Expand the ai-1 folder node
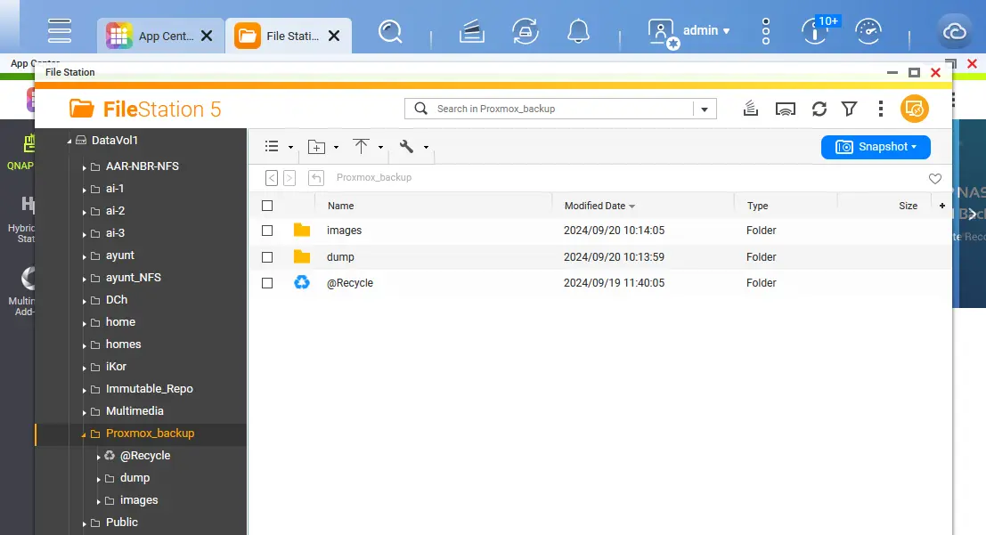This screenshot has width=986, height=535. click(x=84, y=190)
